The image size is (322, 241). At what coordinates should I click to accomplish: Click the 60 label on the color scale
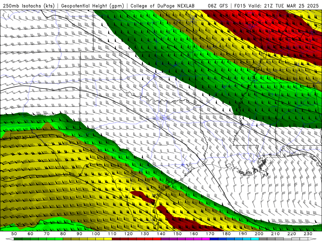pyautogui.click(x=31, y=234)
